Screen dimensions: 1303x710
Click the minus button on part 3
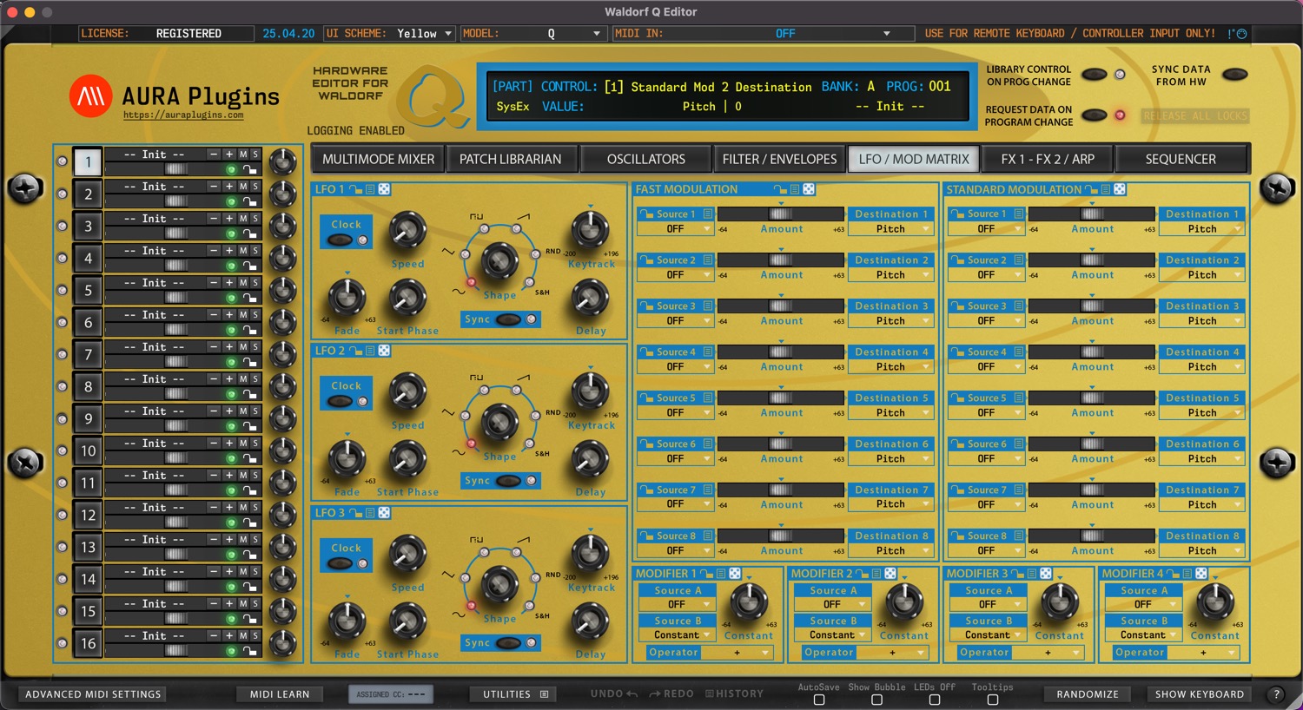click(x=214, y=219)
